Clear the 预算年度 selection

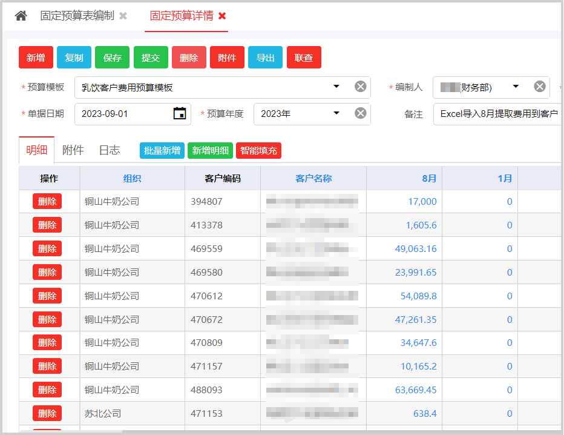coord(360,113)
